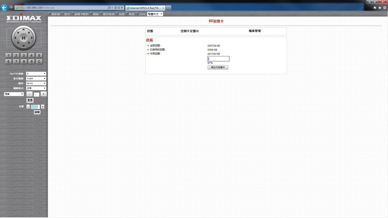This screenshot has width=388, height=218.
Task: Click the browser tools gear icon
Action: coord(385,8)
